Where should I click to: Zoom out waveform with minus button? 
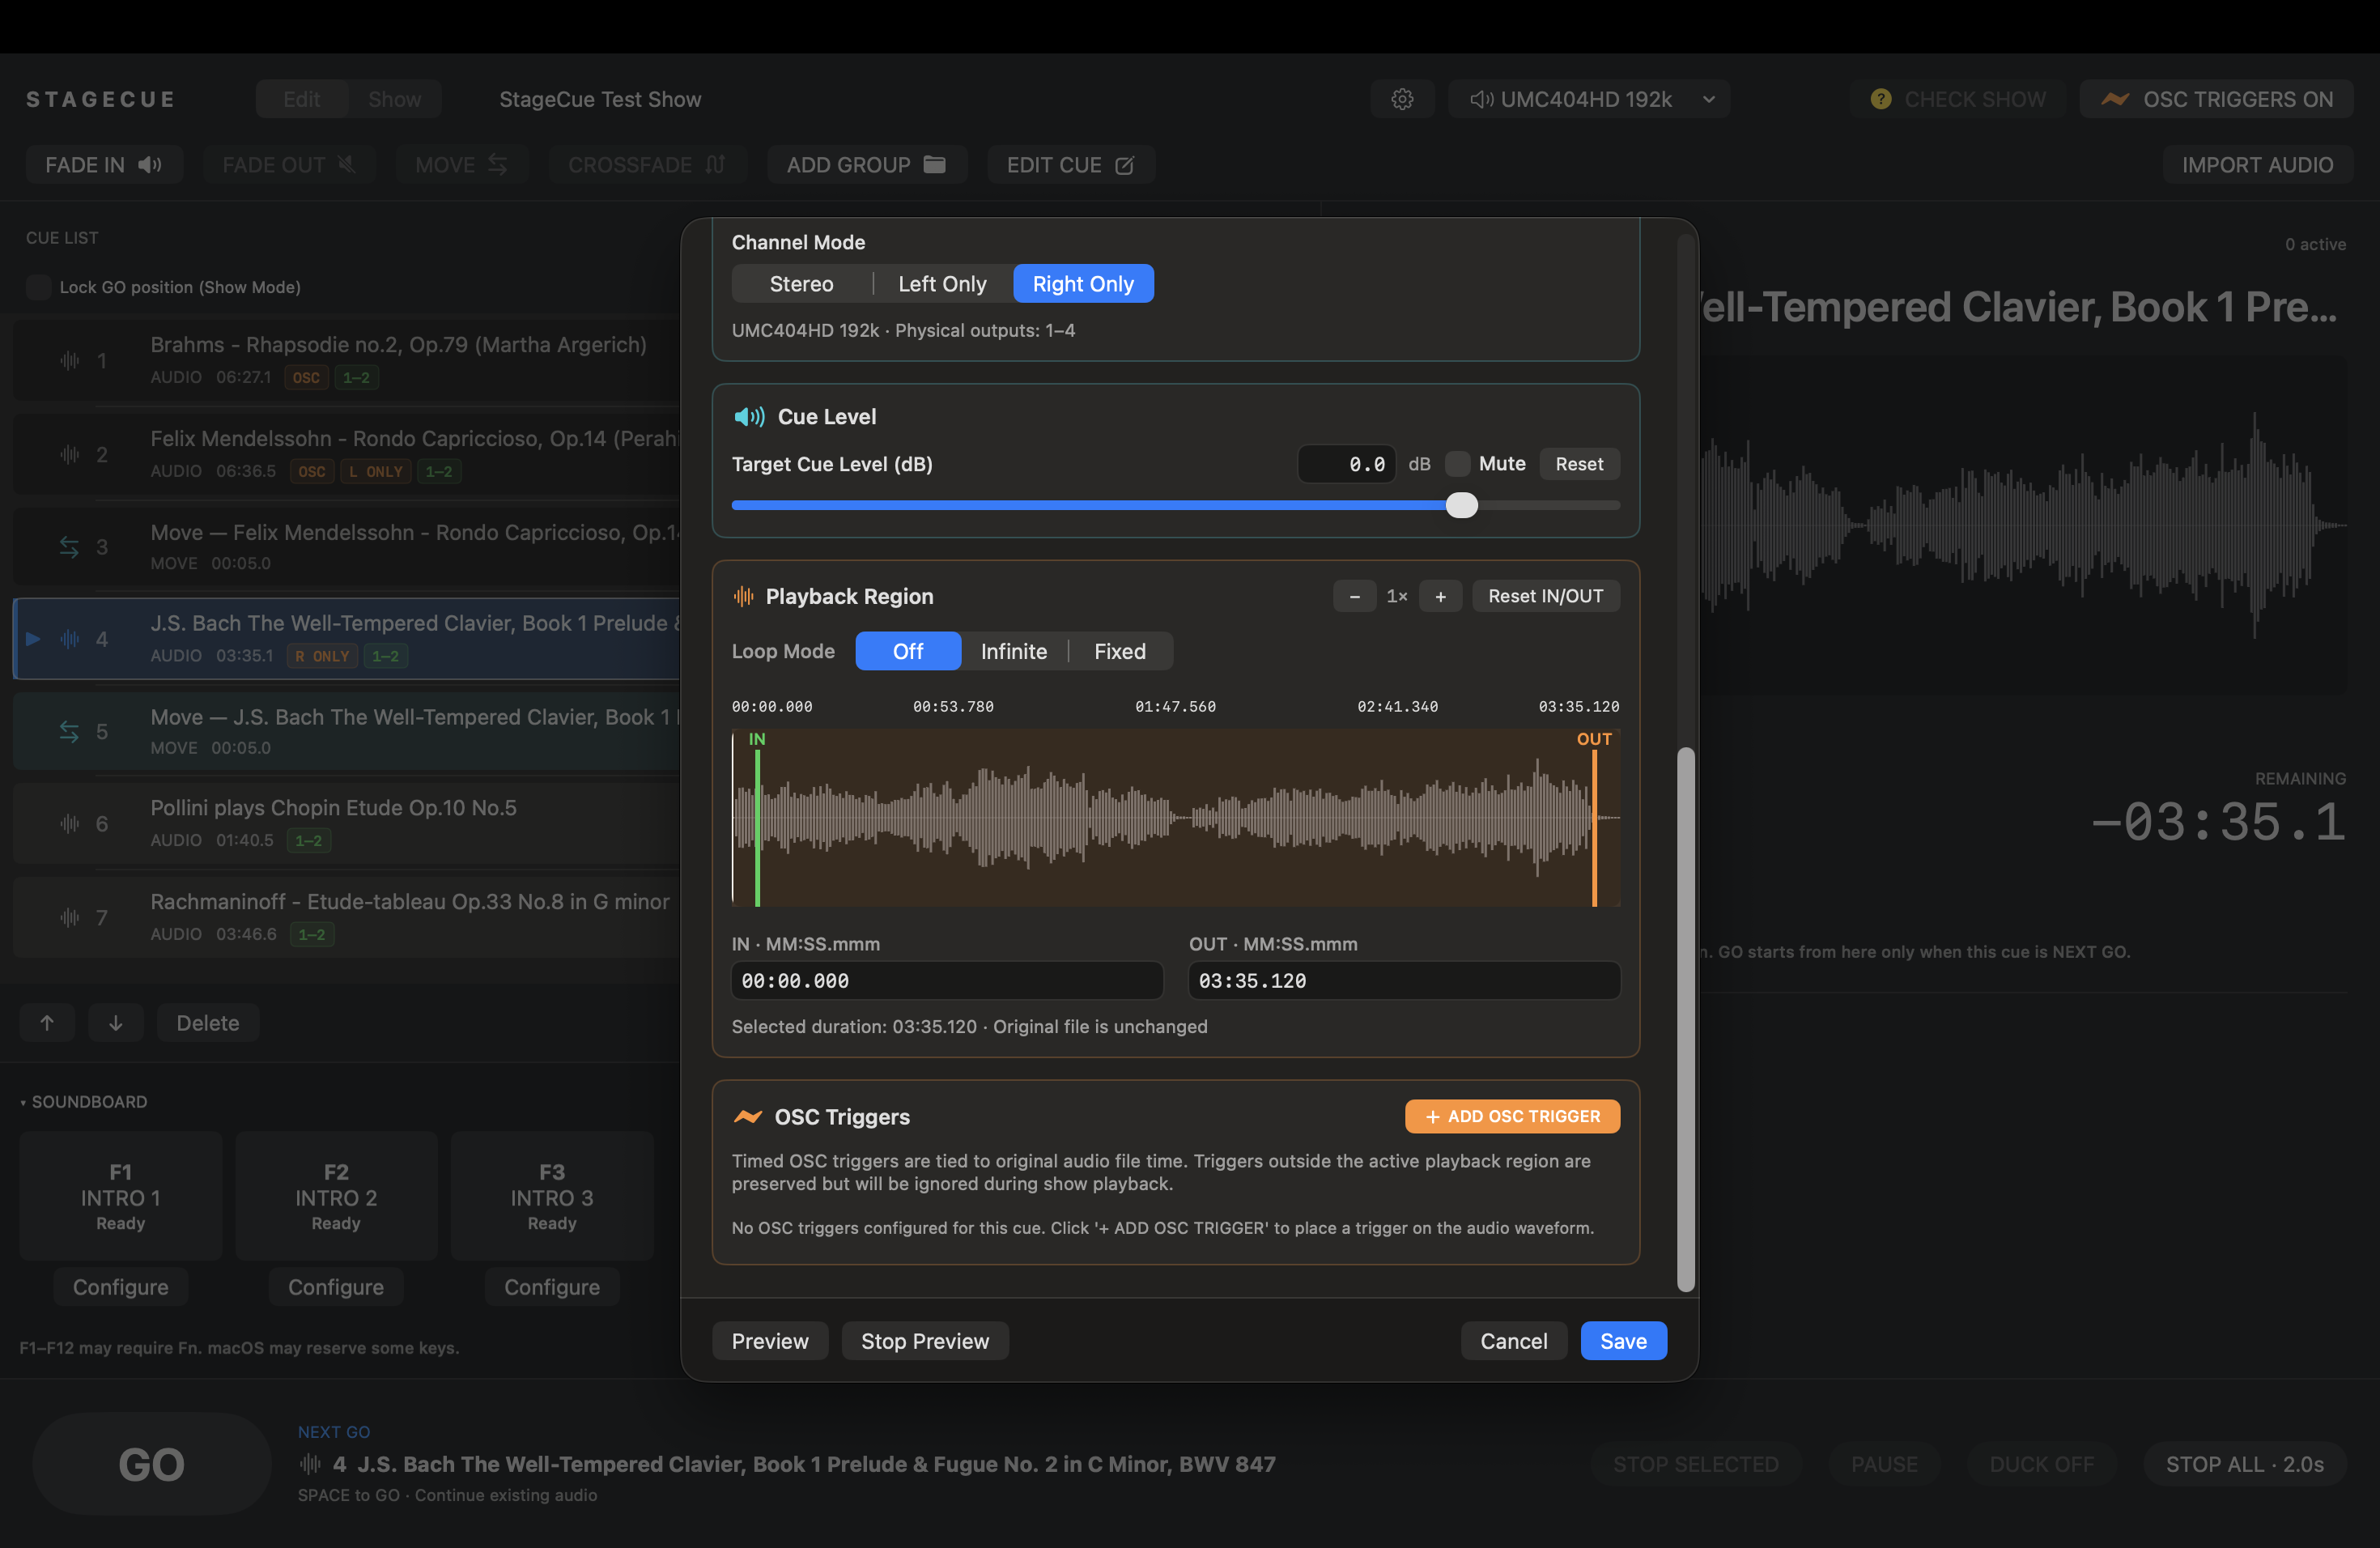point(1354,596)
